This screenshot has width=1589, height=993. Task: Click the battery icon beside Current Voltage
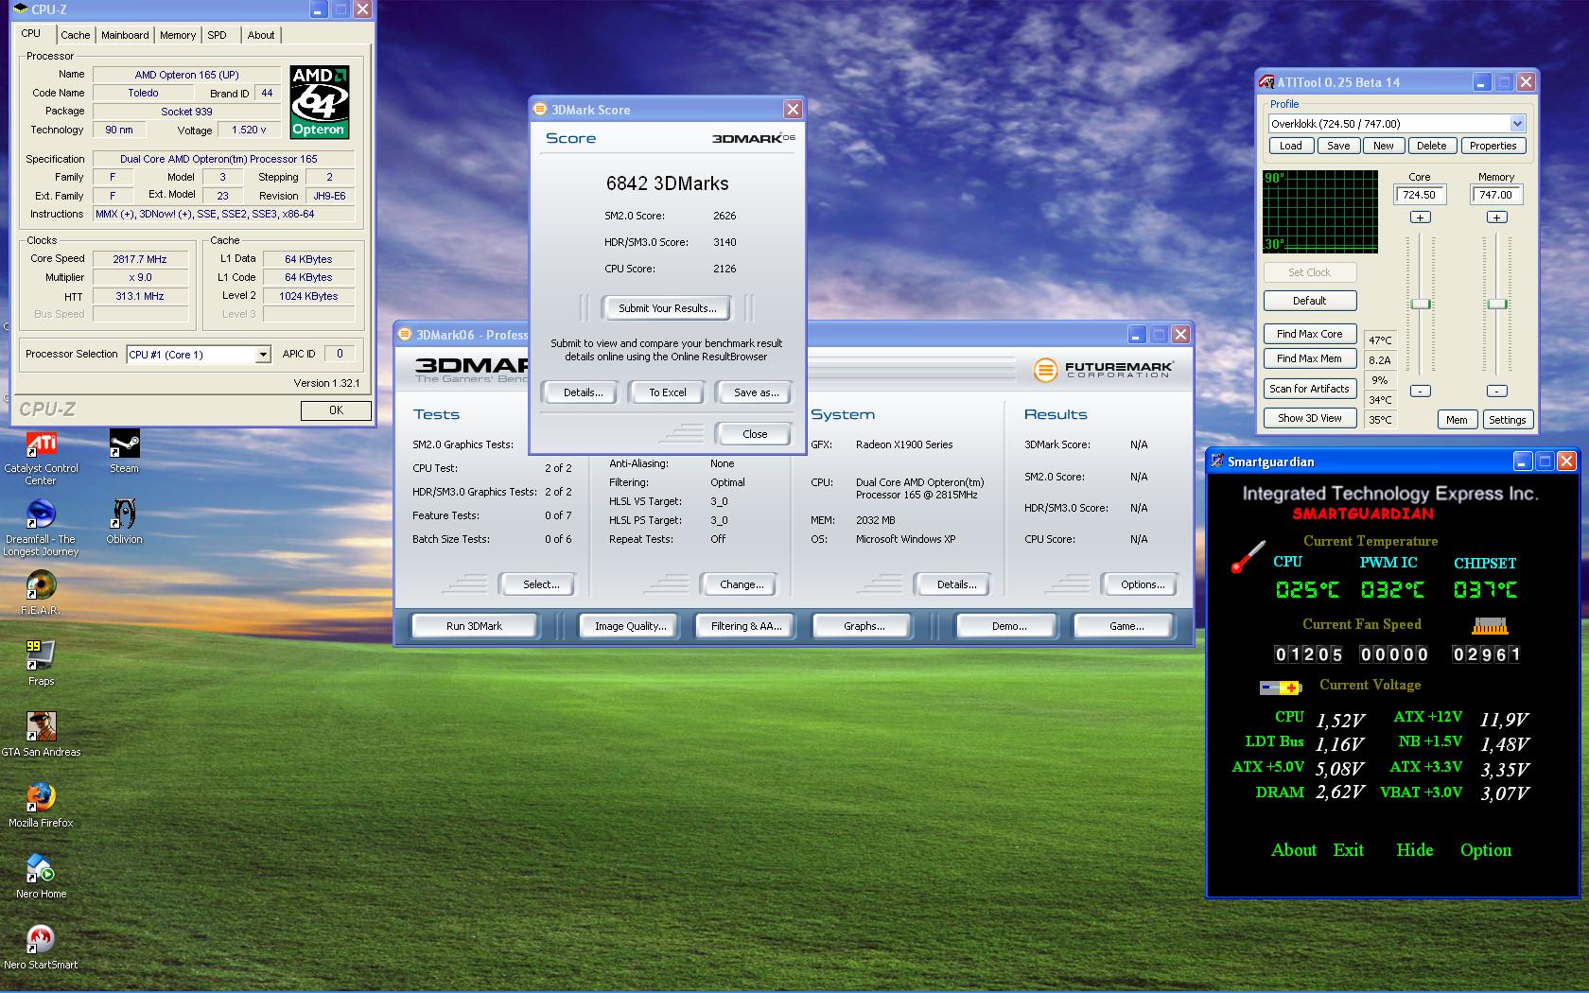pos(1280,688)
